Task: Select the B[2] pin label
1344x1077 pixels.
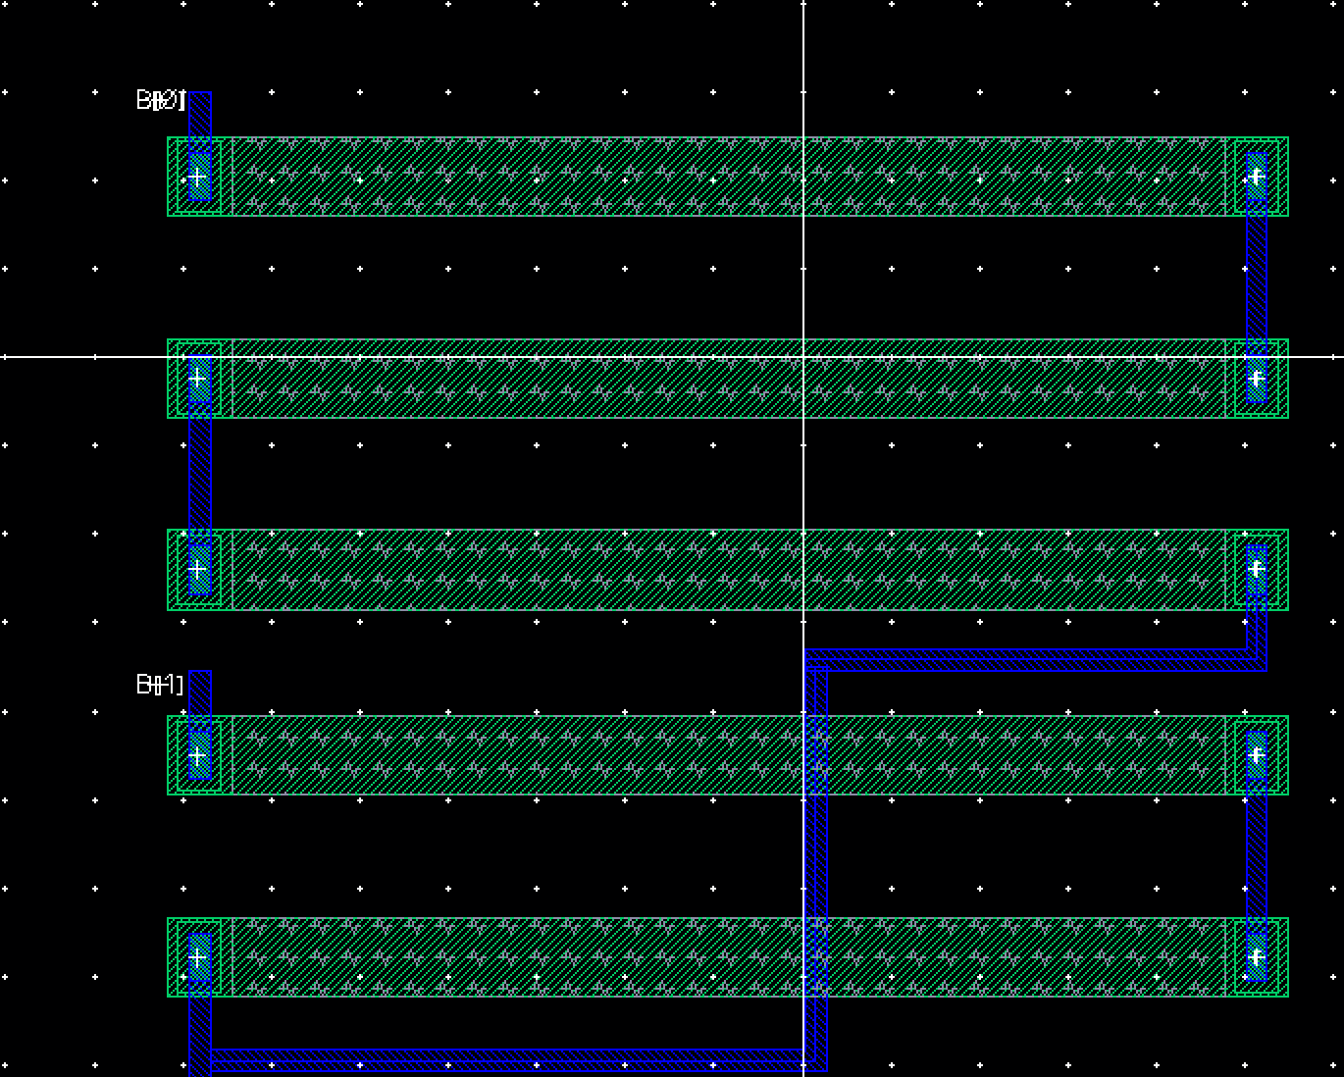Action: click(160, 99)
